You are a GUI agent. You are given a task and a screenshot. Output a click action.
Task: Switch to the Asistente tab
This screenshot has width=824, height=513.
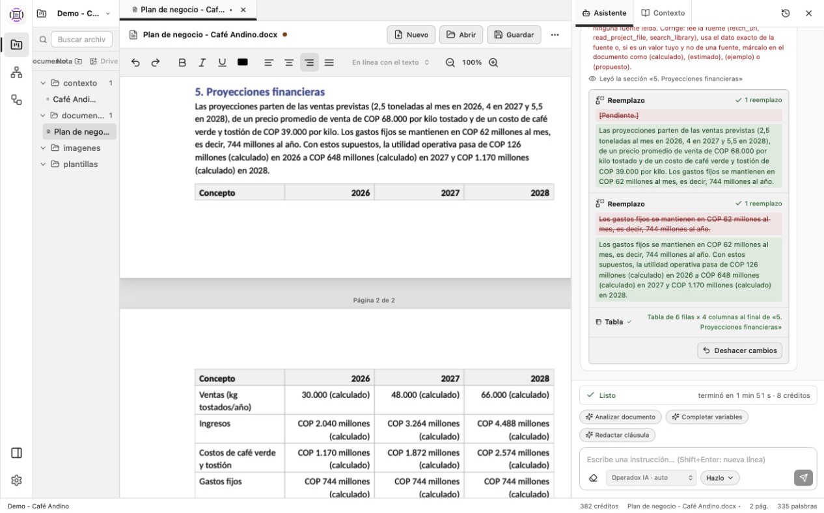(605, 13)
